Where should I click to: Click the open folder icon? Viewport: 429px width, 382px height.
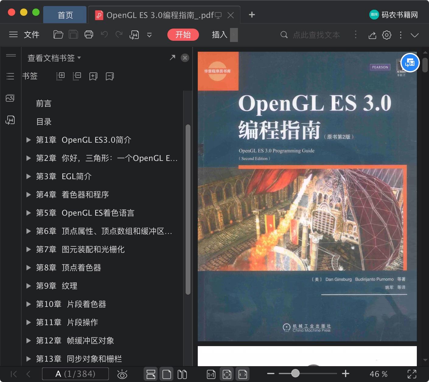point(58,35)
